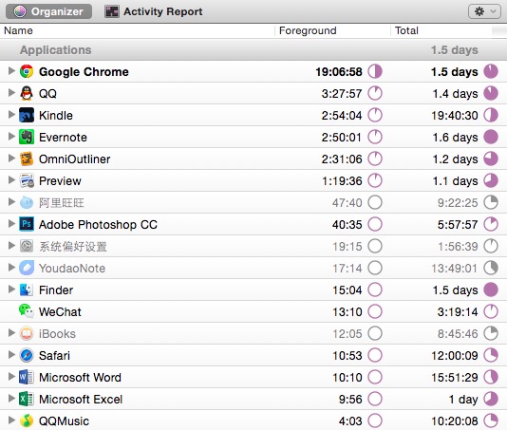Click the Adobe Photoshop CC icon
This screenshot has width=507, height=430.
(27, 224)
